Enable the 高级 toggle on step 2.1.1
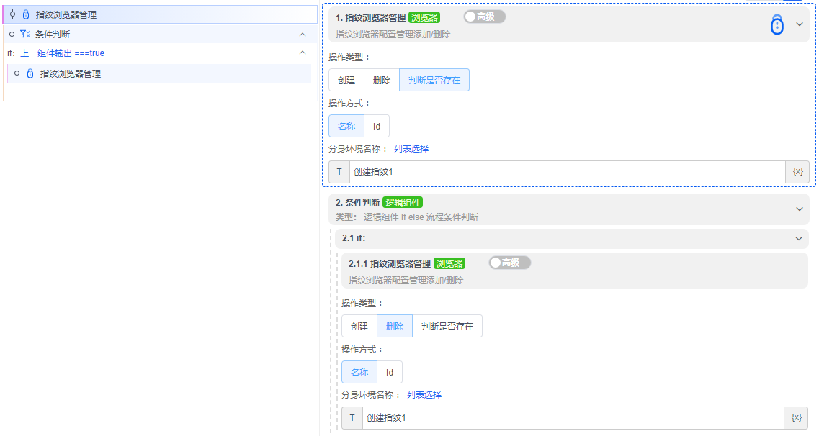 509,263
